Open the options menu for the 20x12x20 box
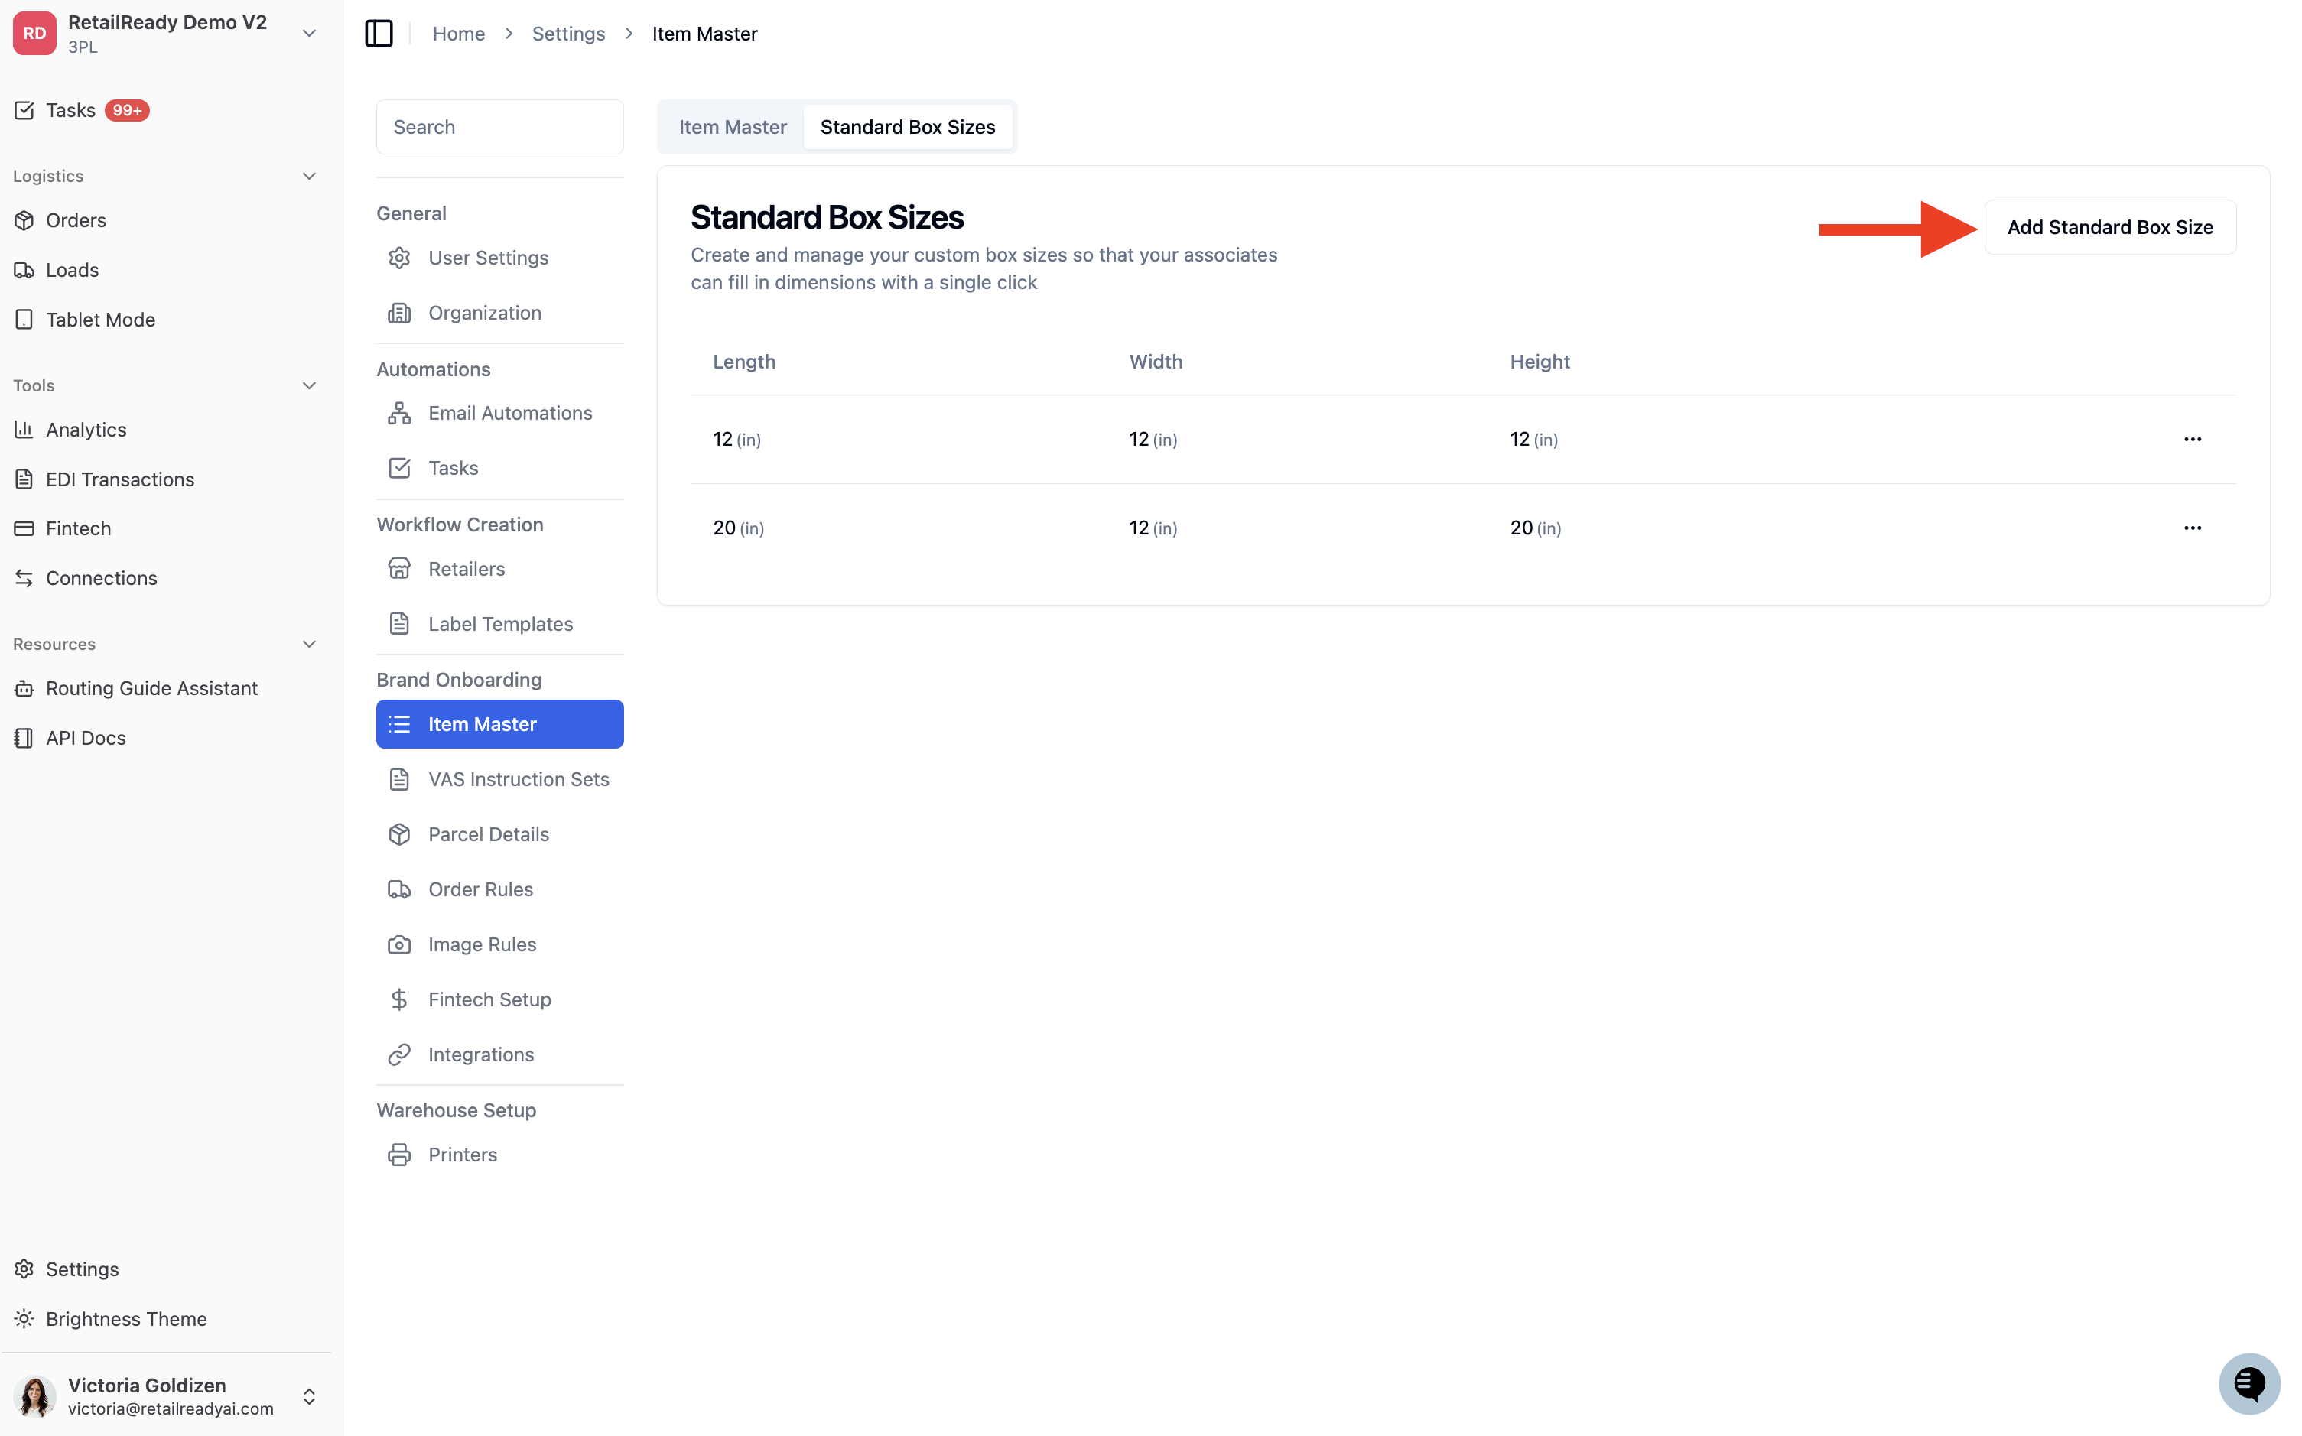 coord(2192,527)
